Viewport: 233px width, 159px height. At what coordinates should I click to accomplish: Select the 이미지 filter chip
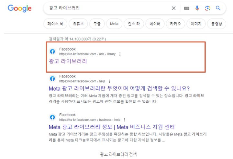coord(196,24)
